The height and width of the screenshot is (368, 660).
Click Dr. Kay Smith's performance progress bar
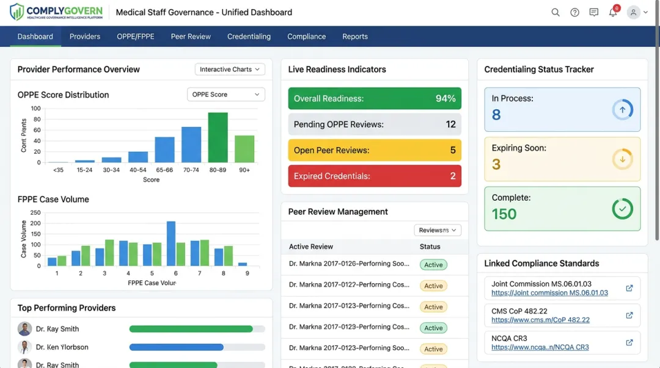point(197,329)
